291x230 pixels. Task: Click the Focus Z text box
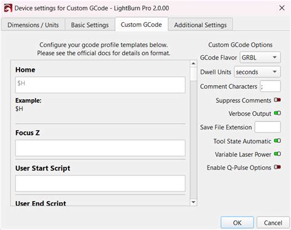point(100,148)
